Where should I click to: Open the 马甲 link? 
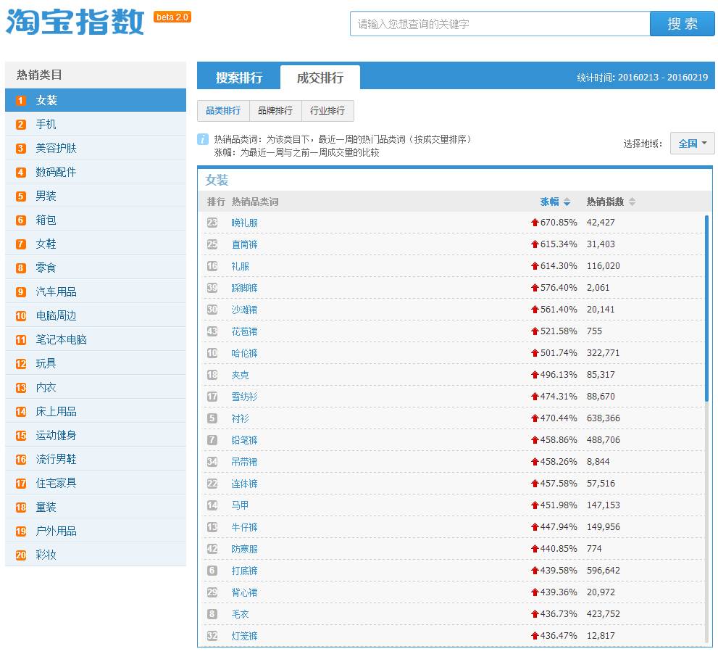click(x=240, y=505)
